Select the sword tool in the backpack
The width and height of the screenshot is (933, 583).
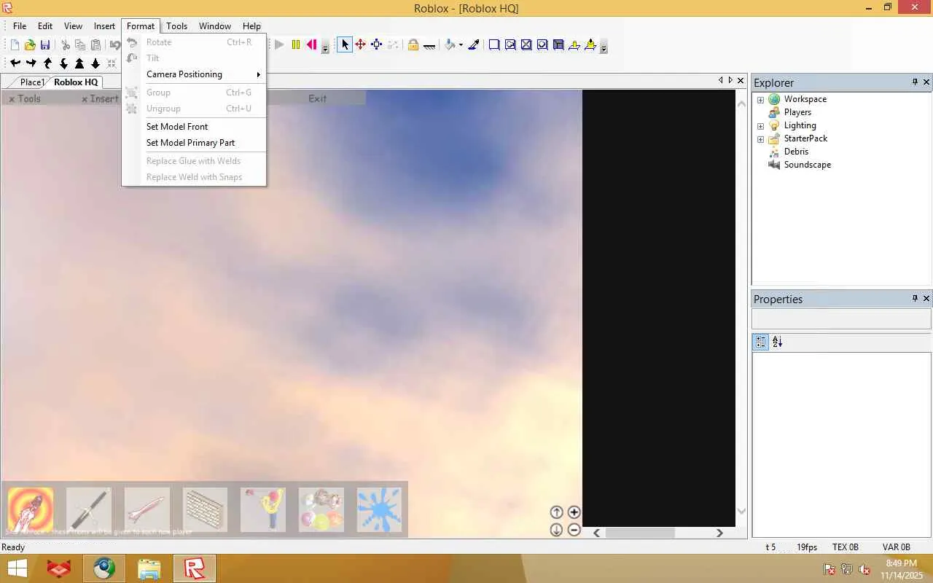89,509
